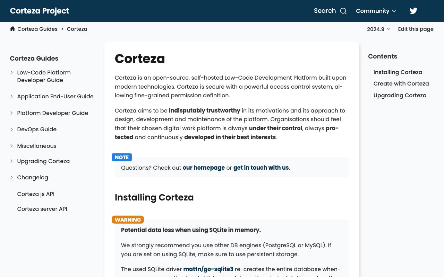Open the Community dropdown menu
Viewport: 444px width, 277px height.
376,11
